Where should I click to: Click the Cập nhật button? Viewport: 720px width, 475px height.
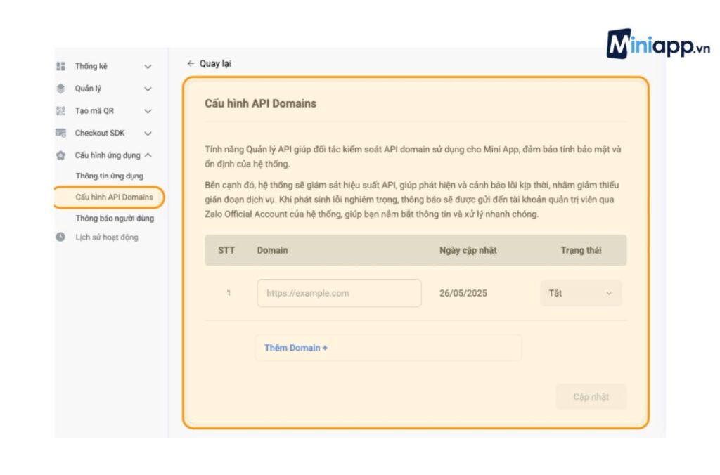pyautogui.click(x=591, y=397)
